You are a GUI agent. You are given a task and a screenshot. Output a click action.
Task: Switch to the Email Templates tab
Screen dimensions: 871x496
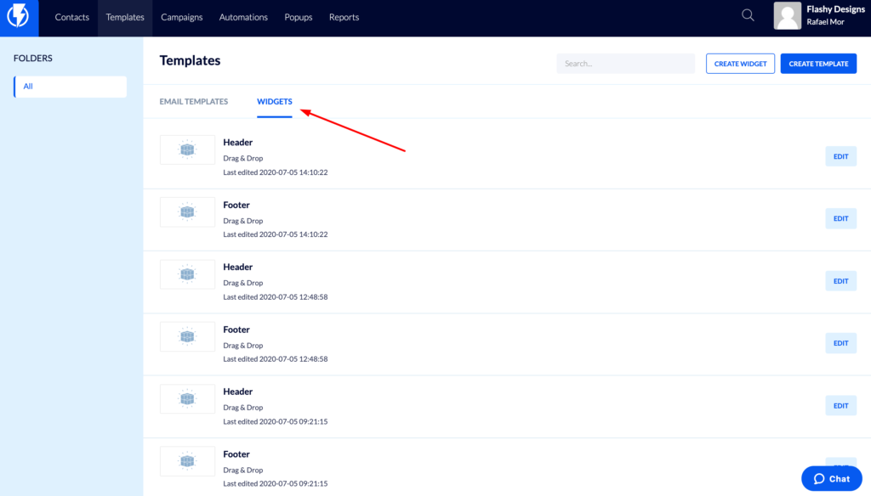pyautogui.click(x=193, y=102)
